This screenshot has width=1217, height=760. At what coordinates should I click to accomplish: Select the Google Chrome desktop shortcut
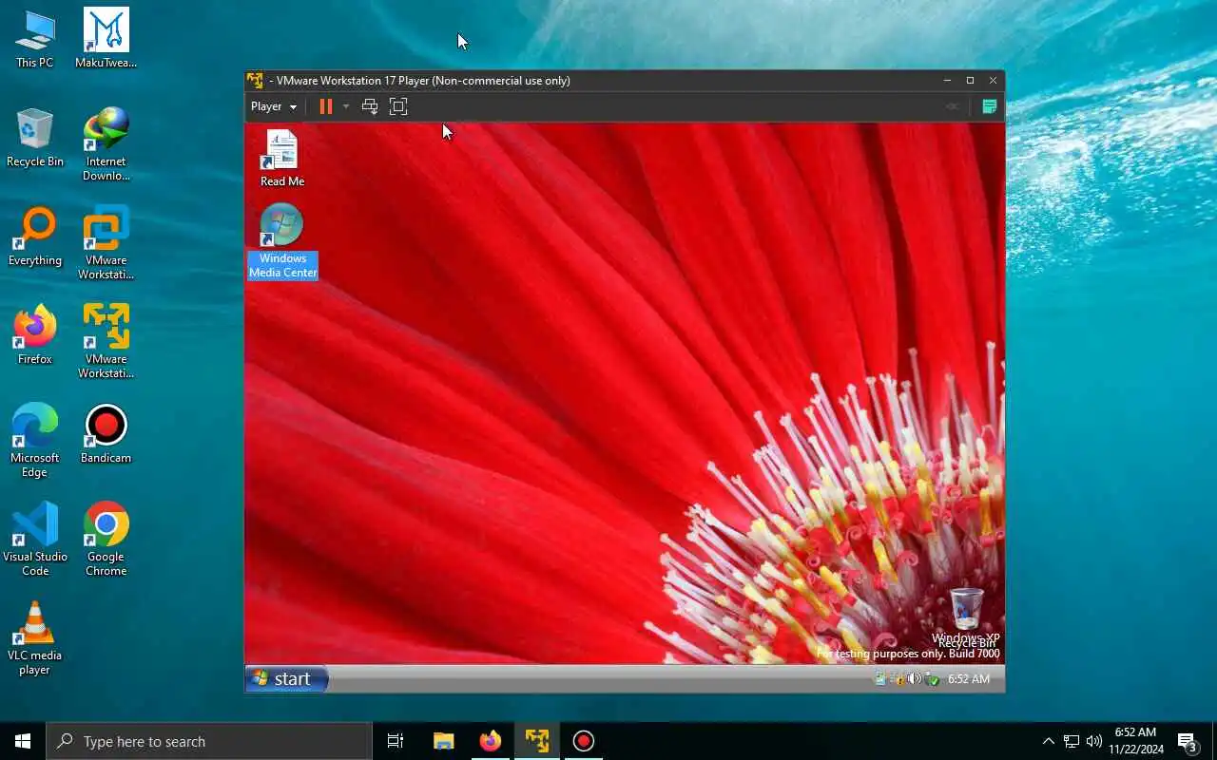pyautogui.click(x=106, y=541)
